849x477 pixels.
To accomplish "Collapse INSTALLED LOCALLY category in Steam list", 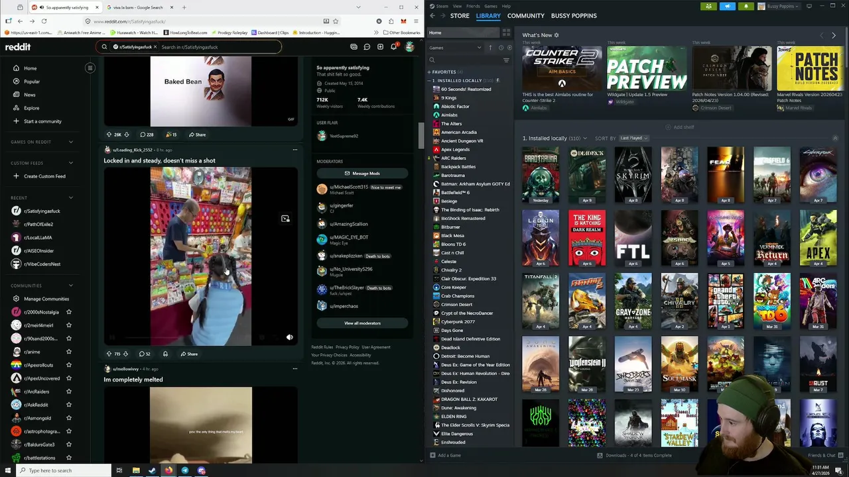I will pyautogui.click(x=429, y=80).
